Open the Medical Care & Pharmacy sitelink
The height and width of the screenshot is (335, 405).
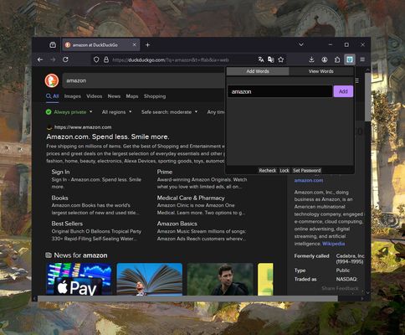tap(191, 198)
